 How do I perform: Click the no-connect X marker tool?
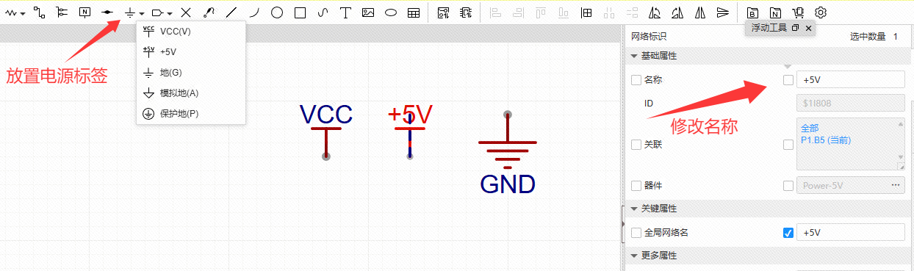(186, 12)
